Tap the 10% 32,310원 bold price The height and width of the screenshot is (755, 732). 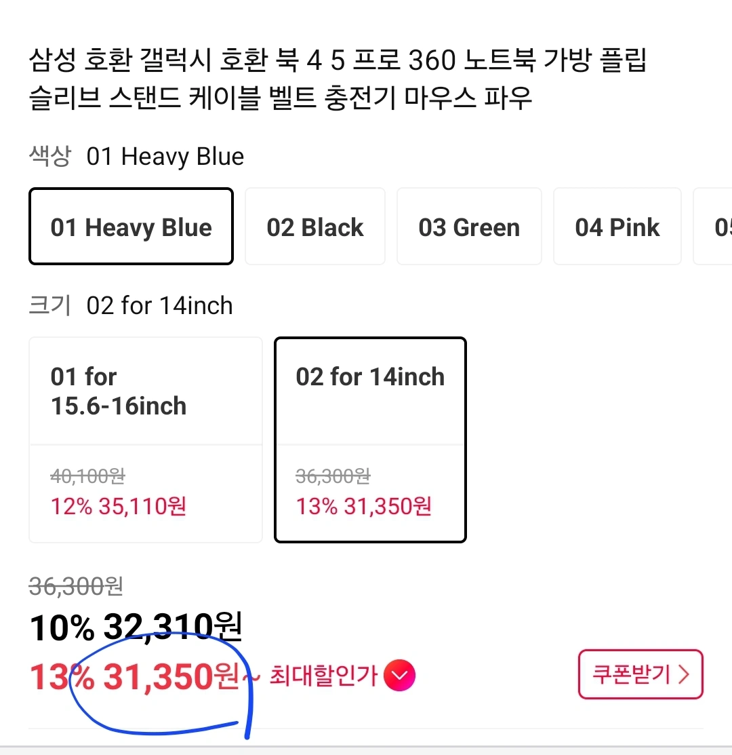(136, 627)
